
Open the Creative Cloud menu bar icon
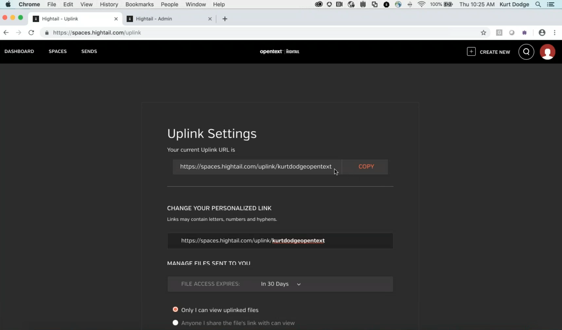(x=318, y=4)
